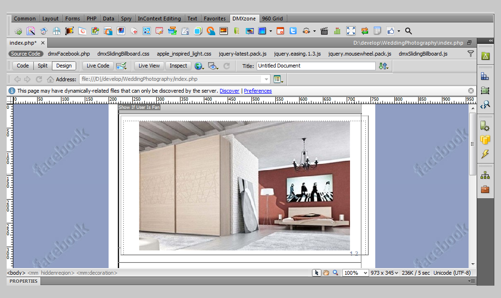501x298 pixels.
Task: Click the filter funnel icon for related files
Action: click(x=471, y=54)
